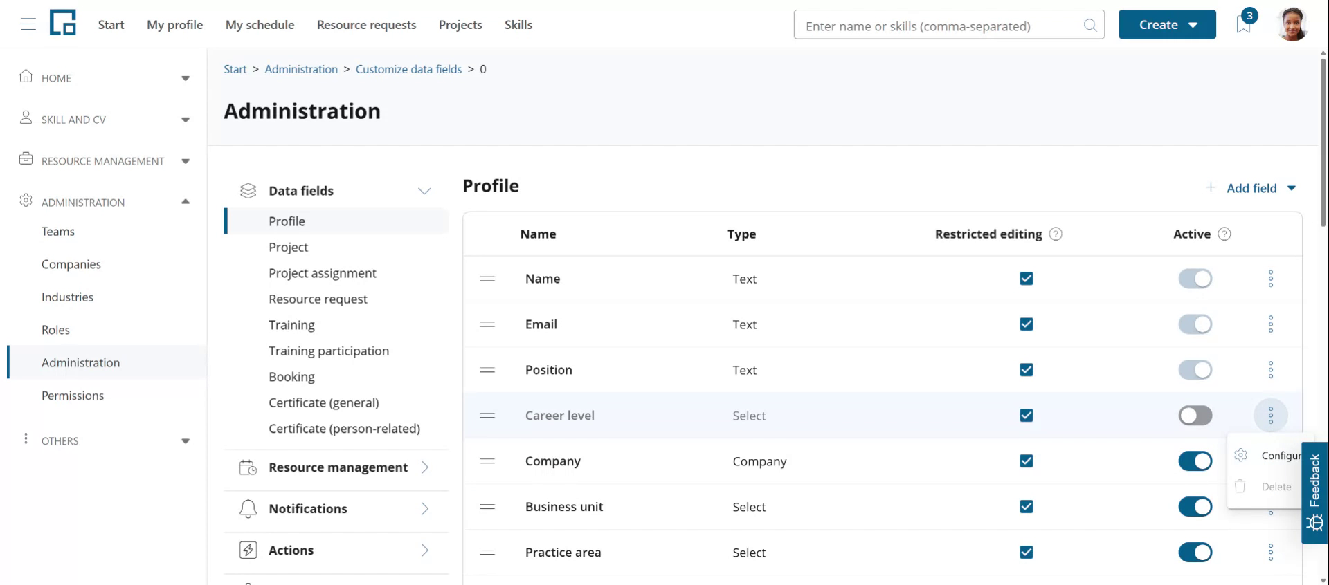Grab the drag handle for Name row

coord(487,279)
